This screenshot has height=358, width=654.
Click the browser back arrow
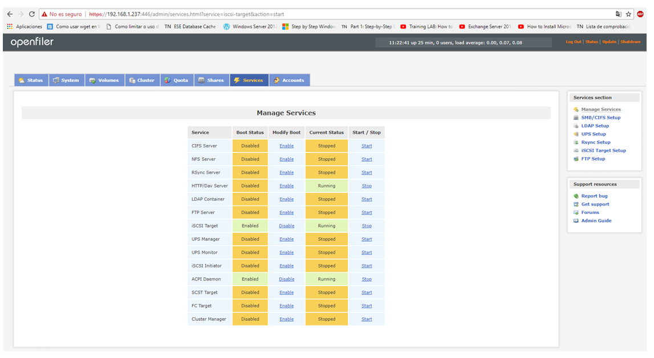pos(10,14)
